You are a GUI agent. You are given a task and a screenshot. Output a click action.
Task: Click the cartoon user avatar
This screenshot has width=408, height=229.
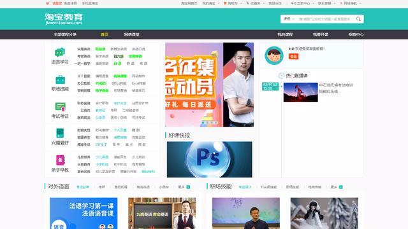pyautogui.click(x=274, y=55)
